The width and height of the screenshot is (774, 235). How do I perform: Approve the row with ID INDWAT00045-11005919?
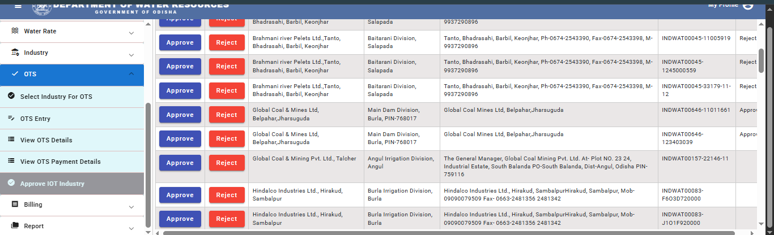tap(180, 42)
